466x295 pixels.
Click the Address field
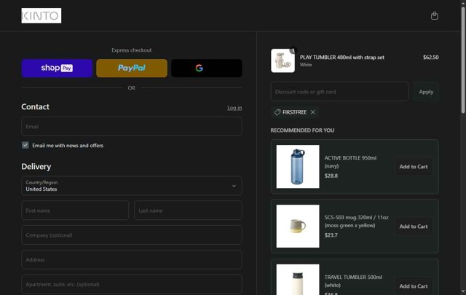(x=132, y=259)
